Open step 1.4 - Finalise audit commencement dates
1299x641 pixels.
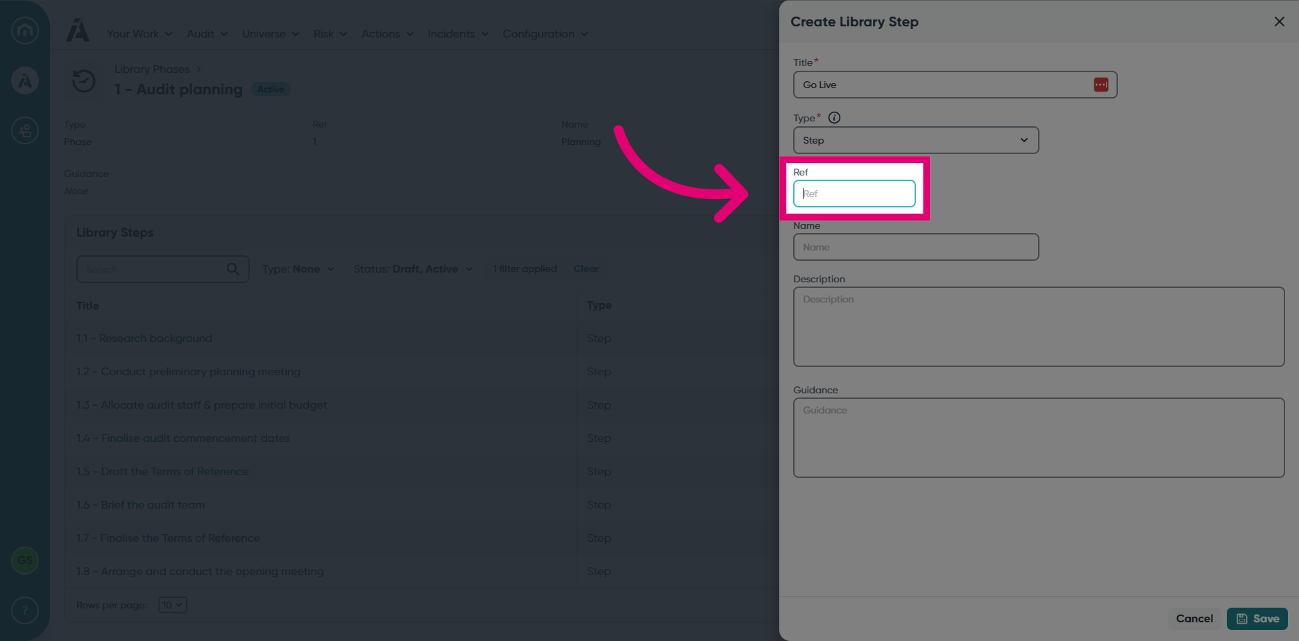[x=183, y=438]
